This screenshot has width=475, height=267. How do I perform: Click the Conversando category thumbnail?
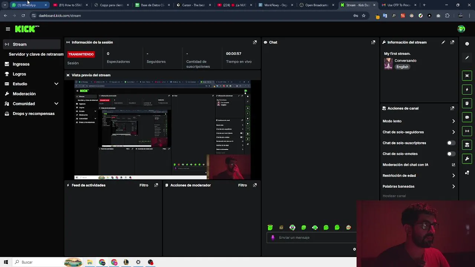[x=388, y=63]
